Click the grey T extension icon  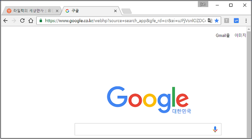[x=226, y=21]
